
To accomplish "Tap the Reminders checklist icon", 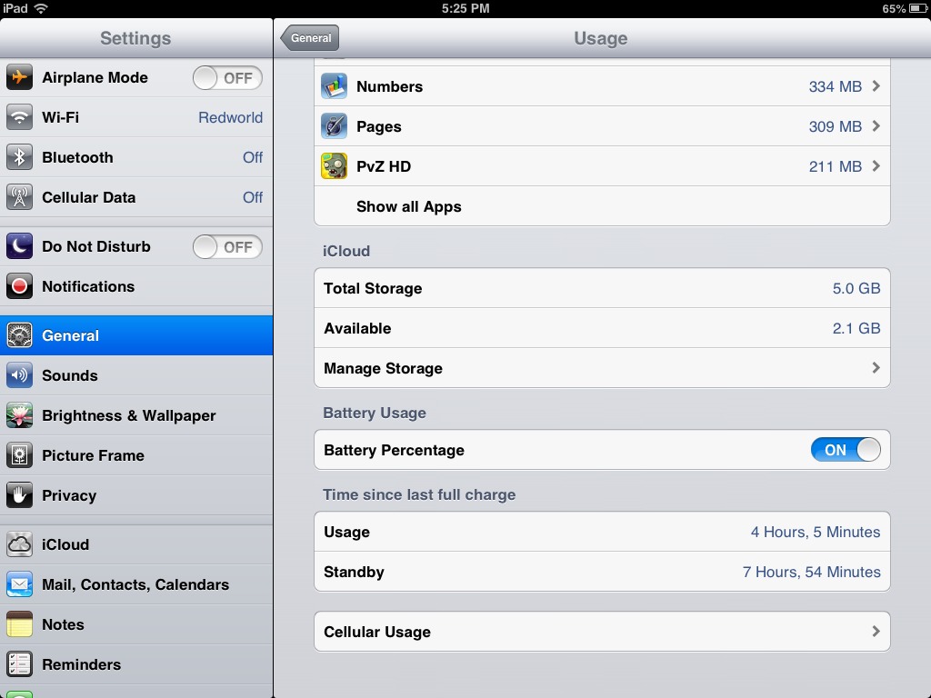I will (19, 664).
